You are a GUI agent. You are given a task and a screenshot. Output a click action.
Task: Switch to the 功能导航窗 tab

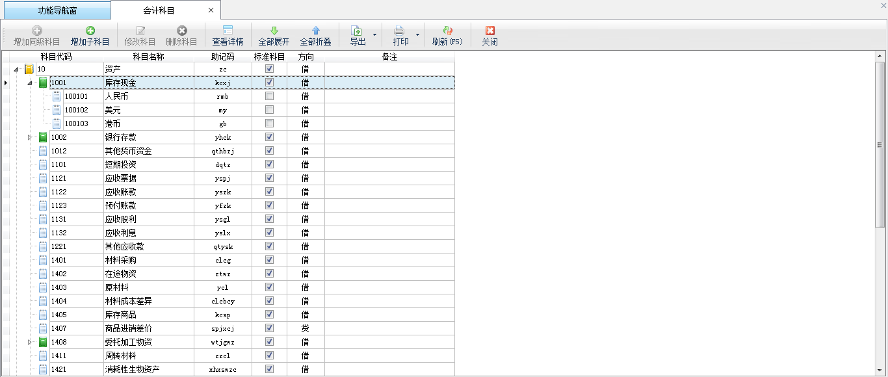(57, 10)
